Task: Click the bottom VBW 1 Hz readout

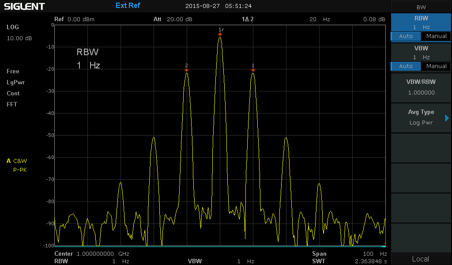Action: click(x=221, y=261)
